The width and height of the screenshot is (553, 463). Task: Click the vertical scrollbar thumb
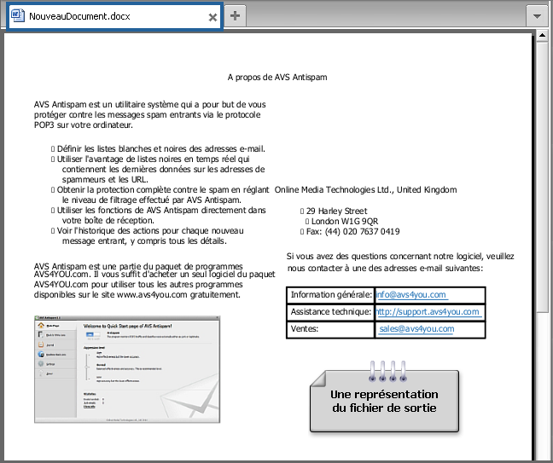[542, 177]
